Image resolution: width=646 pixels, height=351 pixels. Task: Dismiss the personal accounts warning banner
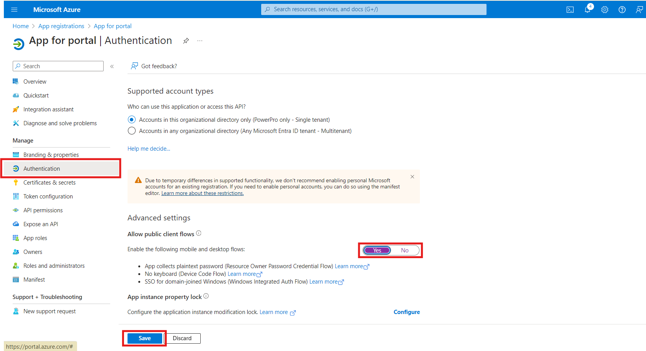coord(412,176)
